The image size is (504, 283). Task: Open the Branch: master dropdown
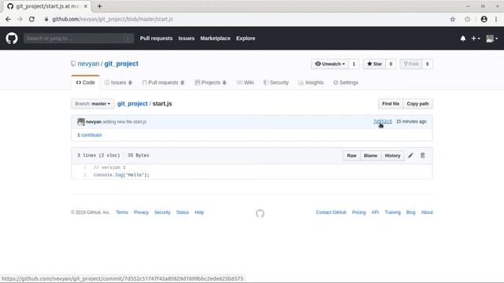click(x=93, y=104)
